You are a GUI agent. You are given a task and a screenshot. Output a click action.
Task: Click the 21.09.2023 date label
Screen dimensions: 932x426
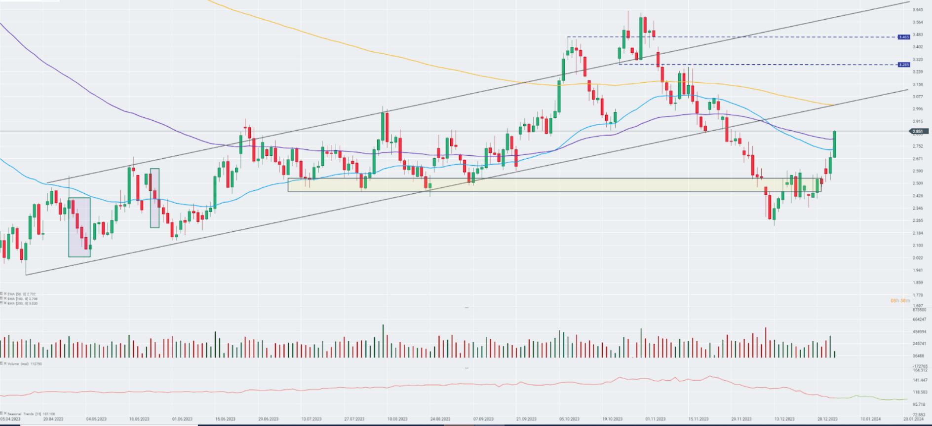[x=526, y=419]
